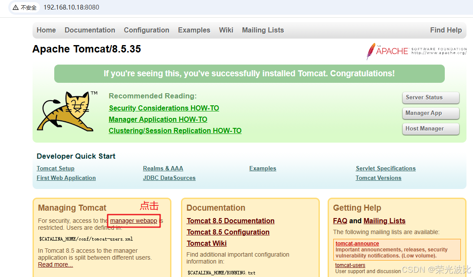Click the Documentation section heading
This screenshot has width=473, height=277.
point(216,208)
